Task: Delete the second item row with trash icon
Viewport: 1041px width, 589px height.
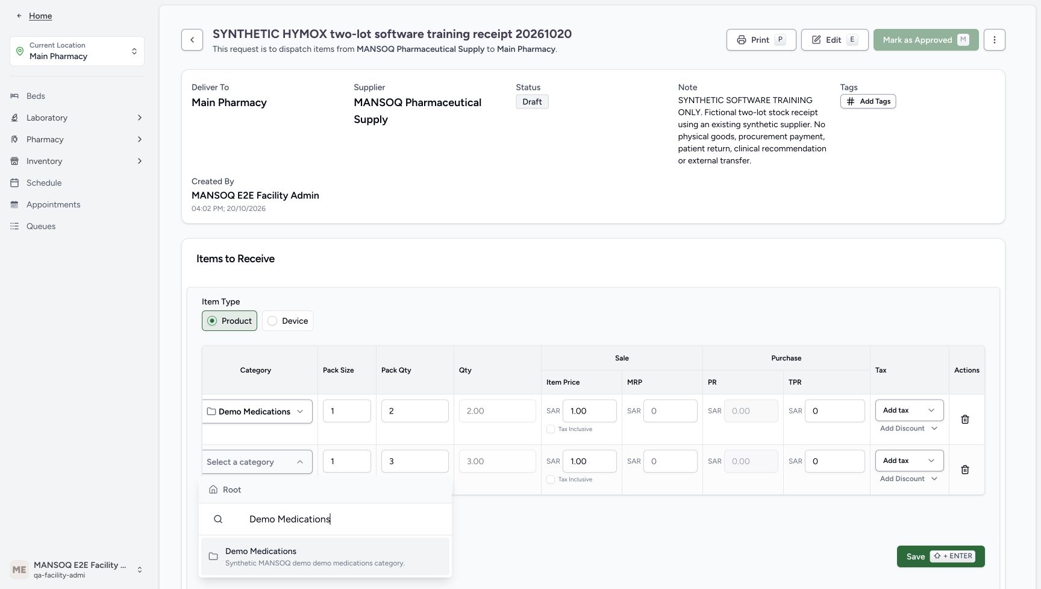Action: pos(964,470)
